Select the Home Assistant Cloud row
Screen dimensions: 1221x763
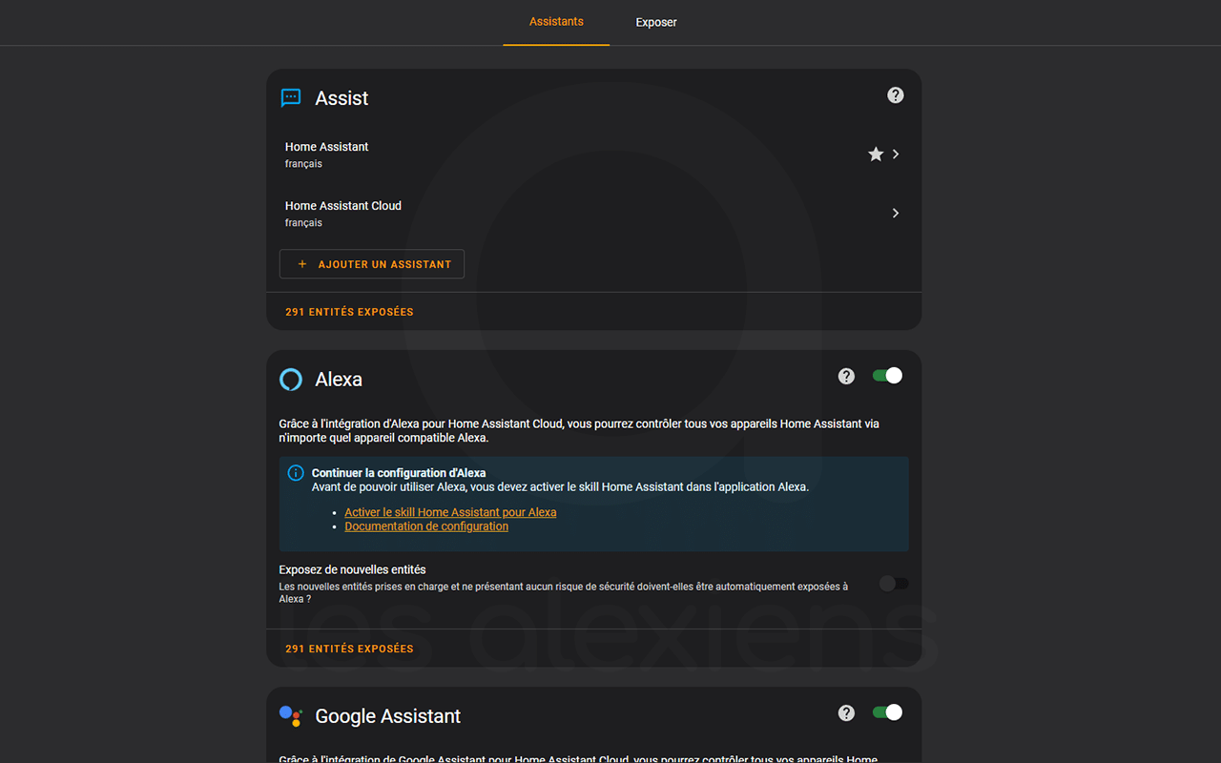593,214
